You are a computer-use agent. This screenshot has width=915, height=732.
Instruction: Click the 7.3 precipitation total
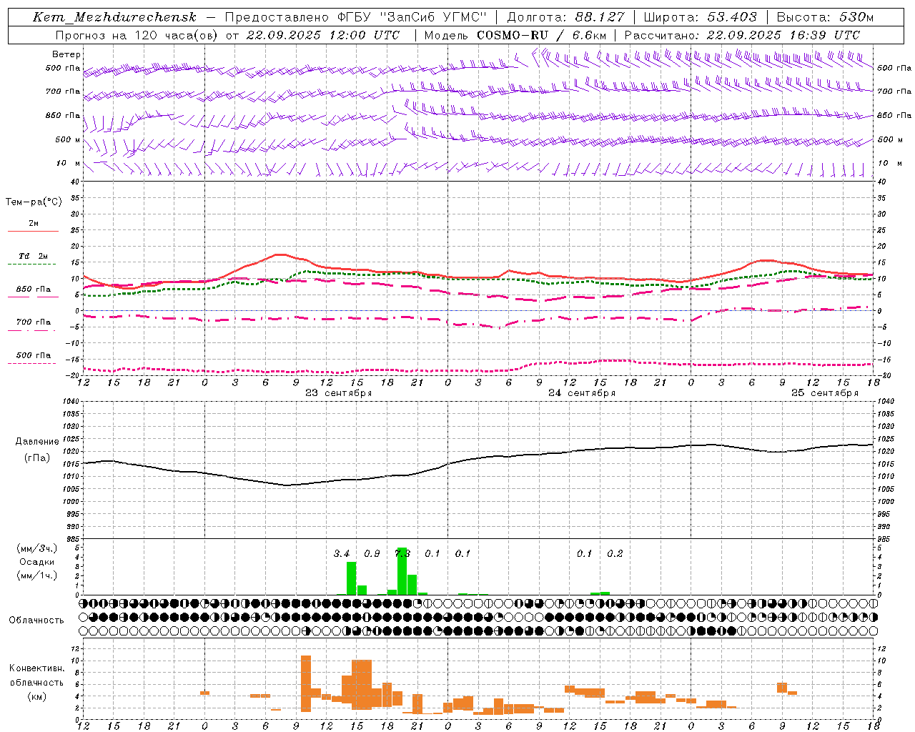(402, 554)
